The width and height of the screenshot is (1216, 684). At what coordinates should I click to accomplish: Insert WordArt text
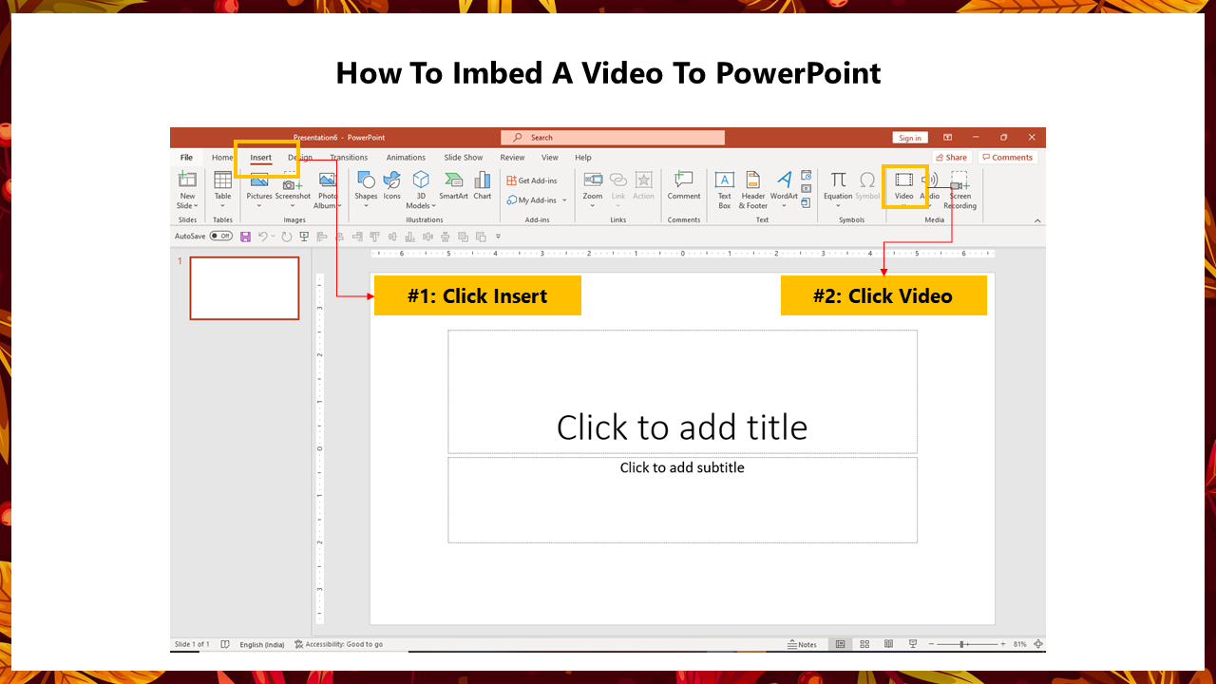tap(784, 190)
